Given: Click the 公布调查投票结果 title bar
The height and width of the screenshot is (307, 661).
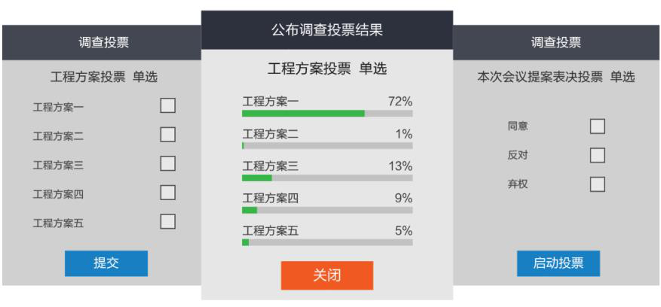Looking at the screenshot, I should pyautogui.click(x=327, y=31).
